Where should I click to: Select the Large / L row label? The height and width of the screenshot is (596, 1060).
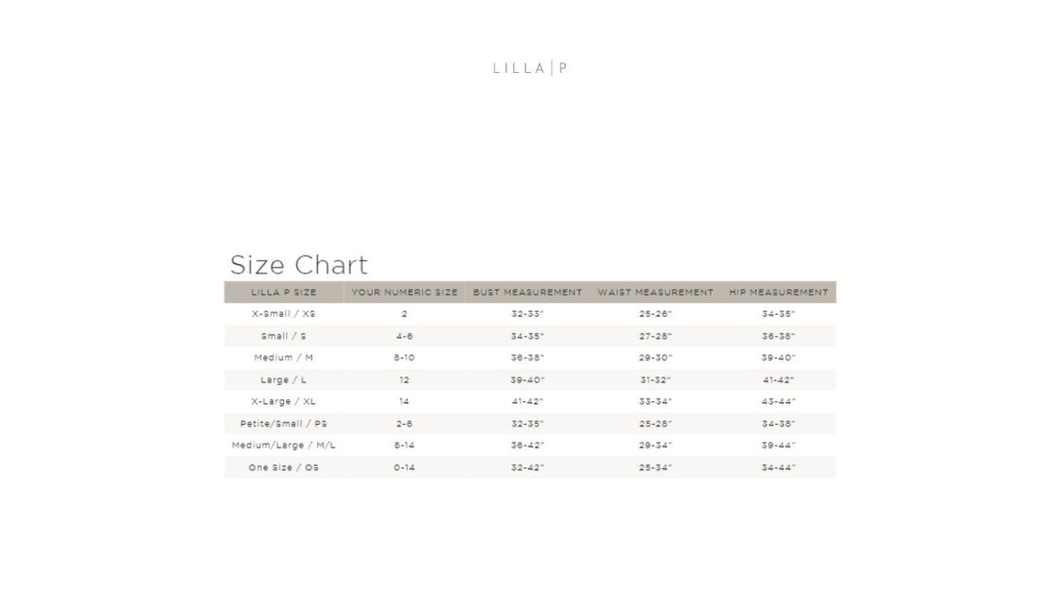coord(284,379)
